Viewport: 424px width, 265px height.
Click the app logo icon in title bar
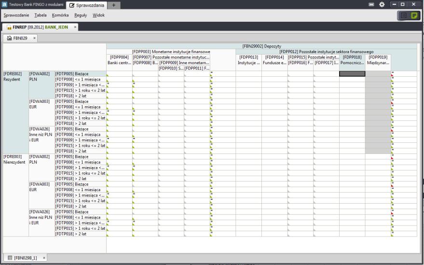tap(4, 5)
